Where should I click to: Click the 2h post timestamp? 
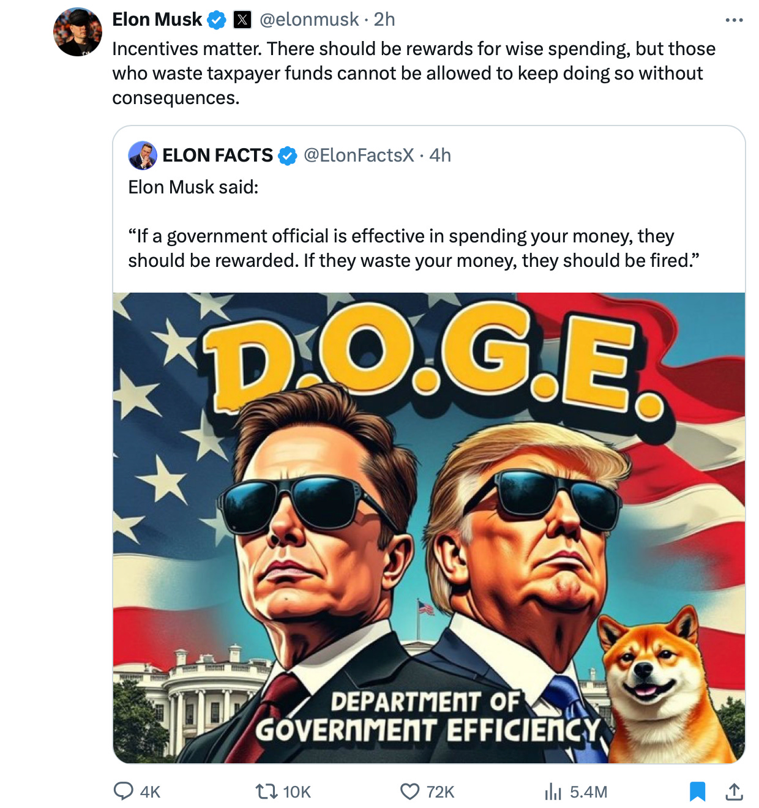pyautogui.click(x=384, y=20)
